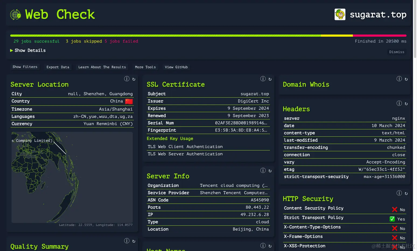
Task: Select Languages value zh-CN,yue,wuu,dta,ug,za
Action: point(103,116)
